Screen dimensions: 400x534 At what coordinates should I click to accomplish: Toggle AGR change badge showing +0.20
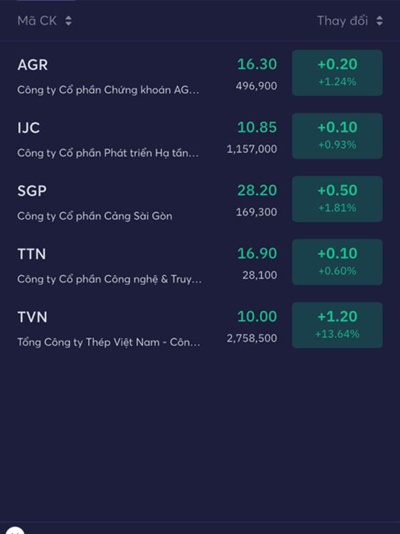(x=337, y=73)
